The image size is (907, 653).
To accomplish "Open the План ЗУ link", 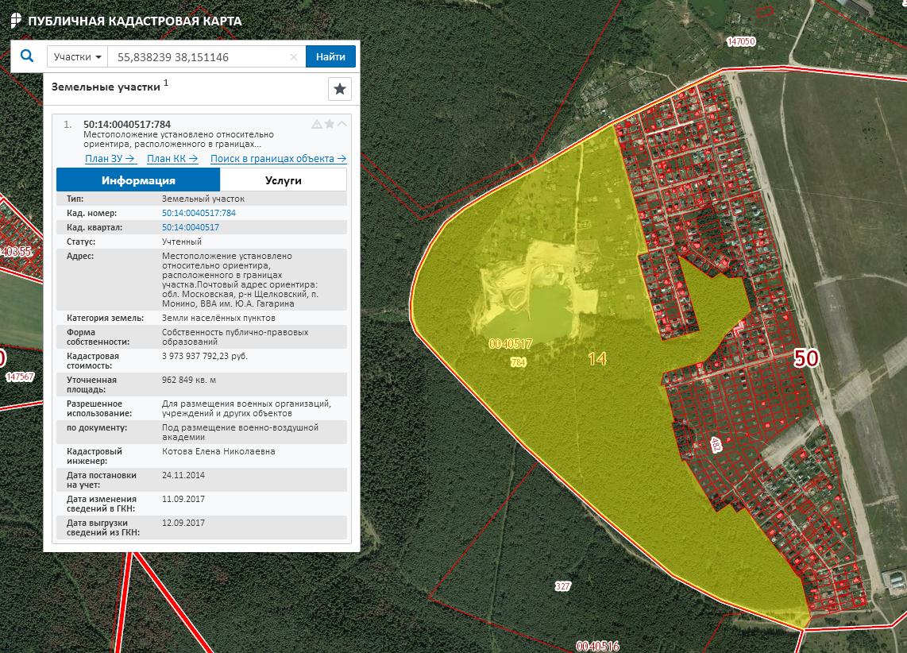I will pyautogui.click(x=110, y=159).
